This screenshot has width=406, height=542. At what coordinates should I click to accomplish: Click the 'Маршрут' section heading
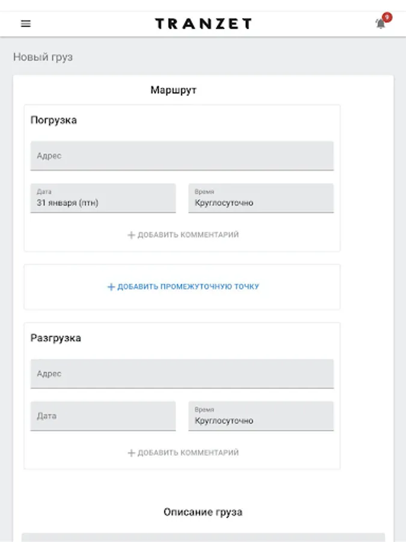(x=173, y=90)
